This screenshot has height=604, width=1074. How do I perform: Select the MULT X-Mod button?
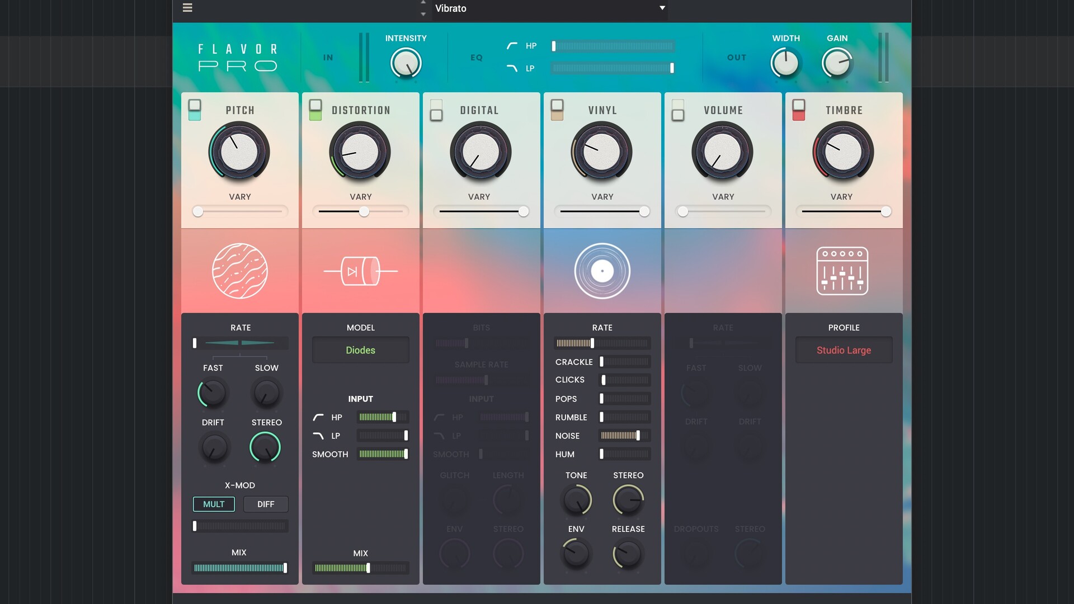tap(214, 504)
